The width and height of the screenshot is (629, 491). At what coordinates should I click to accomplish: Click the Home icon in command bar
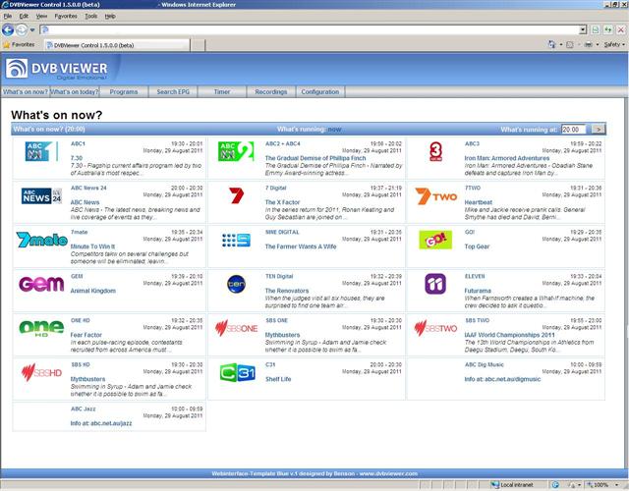point(551,44)
